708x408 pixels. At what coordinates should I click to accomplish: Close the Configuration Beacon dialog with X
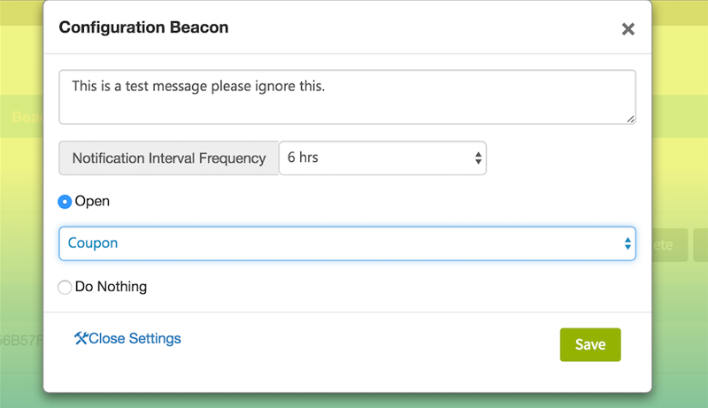[x=628, y=29]
